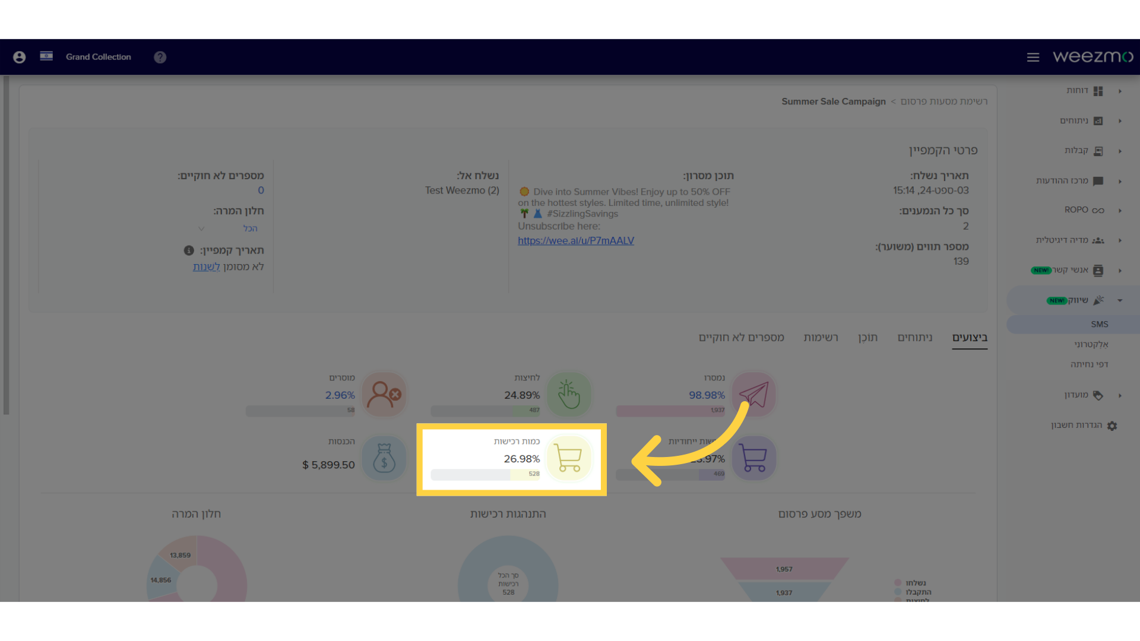Click the 1,957 funnel chart segment
The height and width of the screenshot is (641, 1140).
tap(784, 569)
